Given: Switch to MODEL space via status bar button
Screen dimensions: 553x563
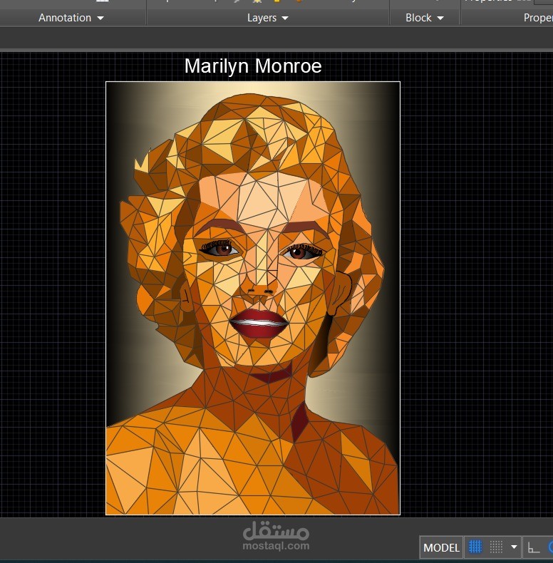Looking at the screenshot, I should (x=441, y=547).
